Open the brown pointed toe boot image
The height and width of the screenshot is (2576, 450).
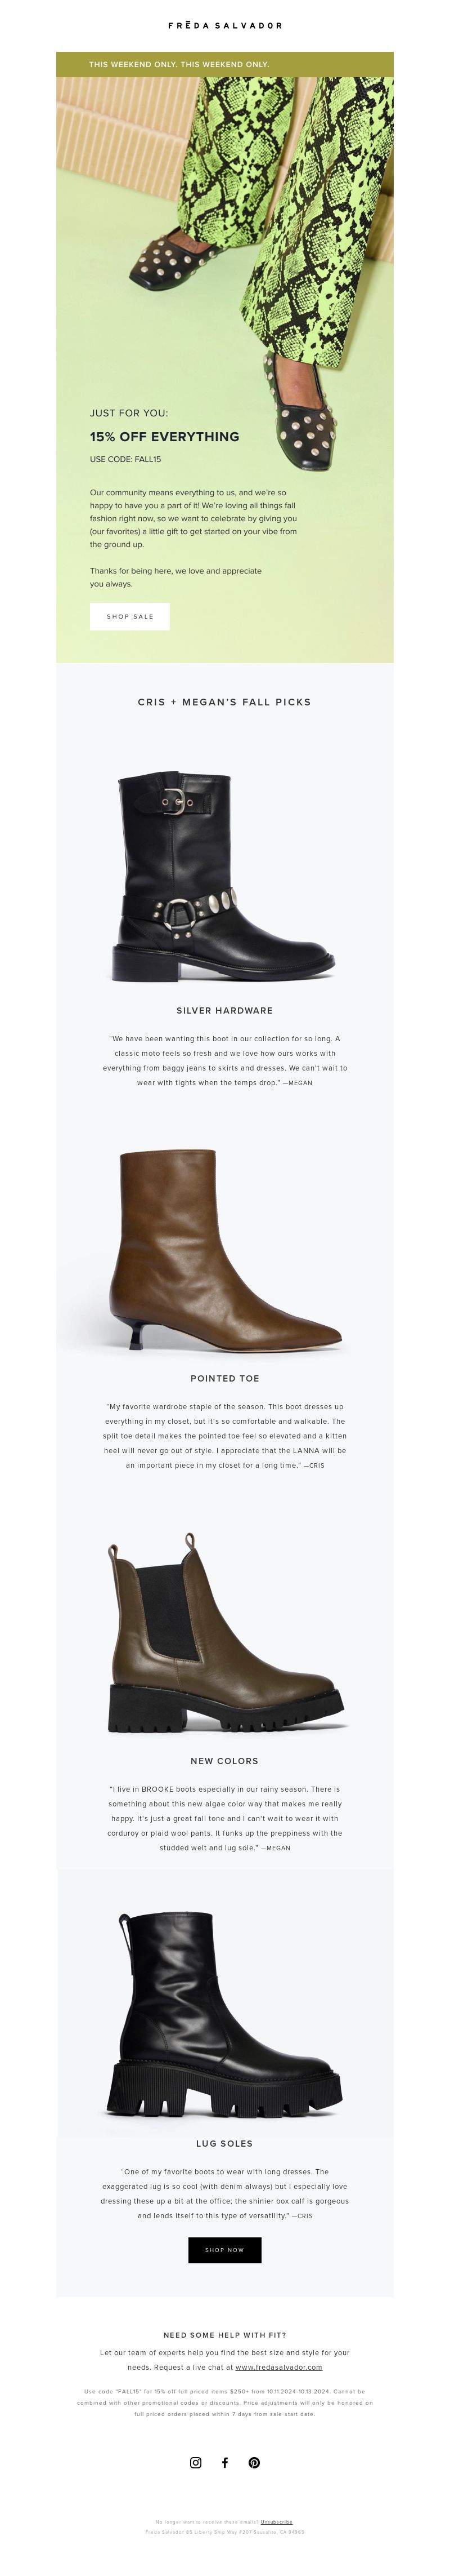point(224,1250)
